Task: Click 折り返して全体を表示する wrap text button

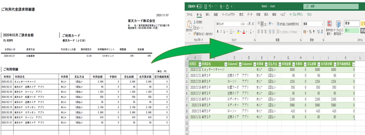Action: [288, 24]
